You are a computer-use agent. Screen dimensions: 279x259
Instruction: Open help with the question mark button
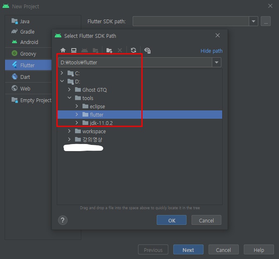click(63, 220)
